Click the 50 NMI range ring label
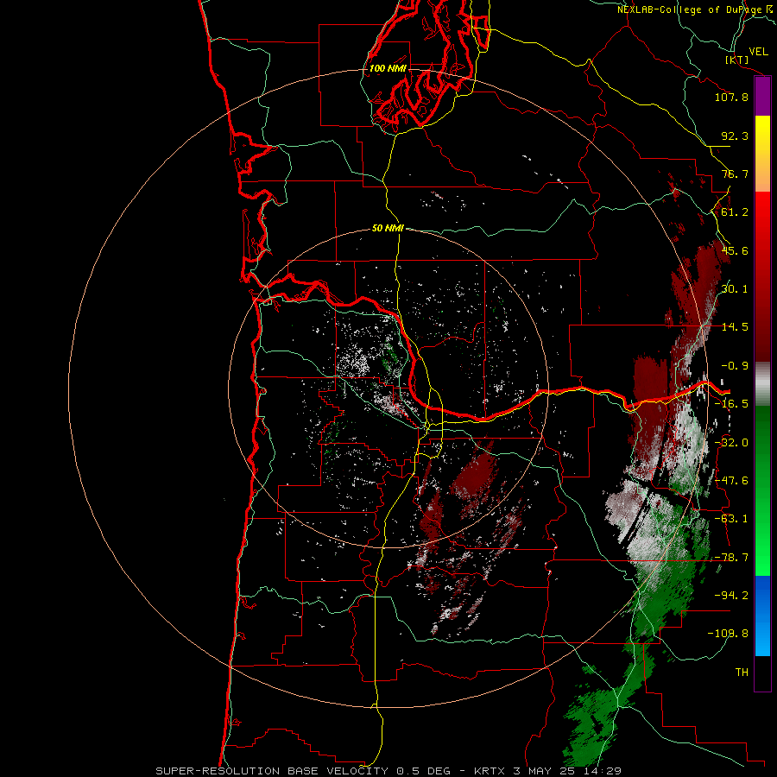 [388, 228]
